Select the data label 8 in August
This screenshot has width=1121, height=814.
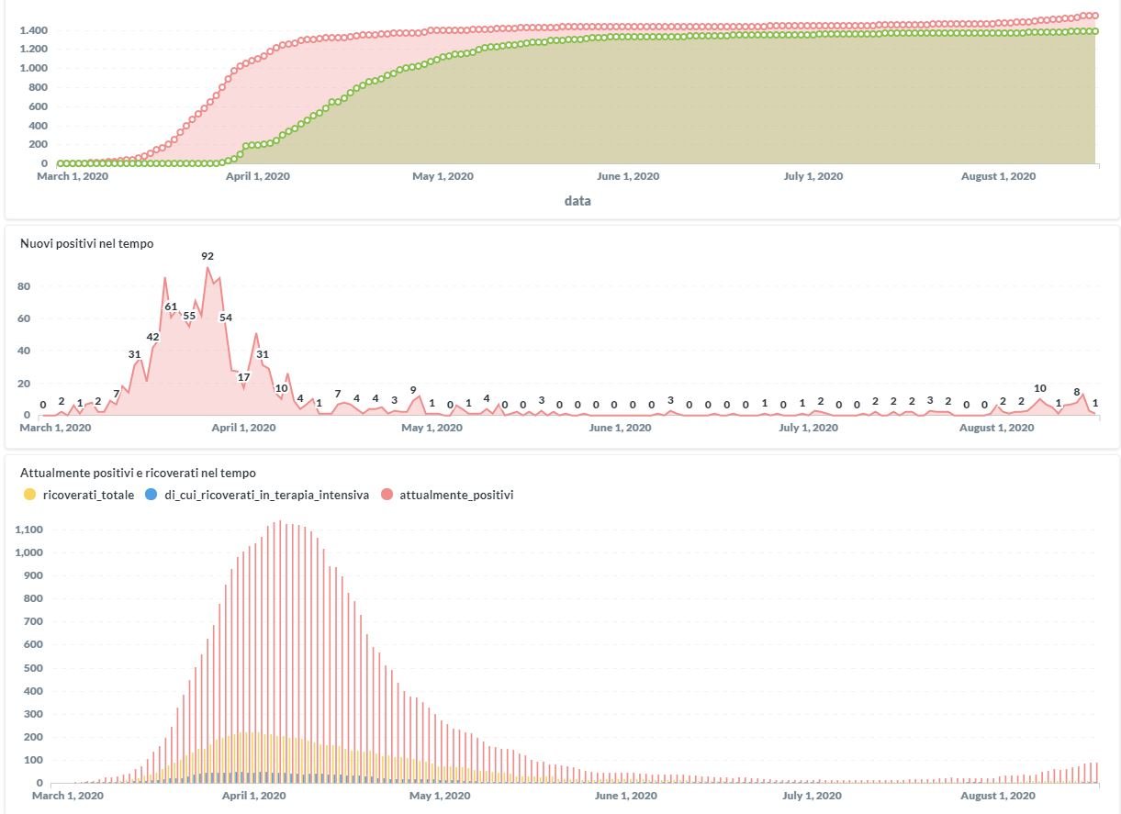tap(1077, 391)
